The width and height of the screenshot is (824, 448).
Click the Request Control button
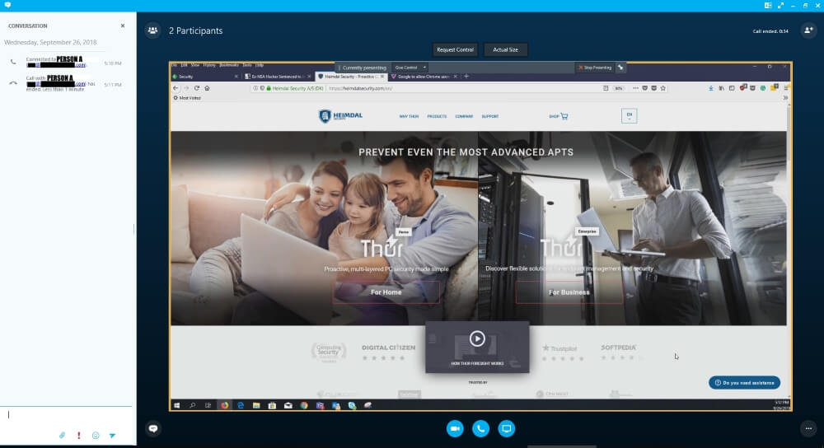(x=455, y=49)
